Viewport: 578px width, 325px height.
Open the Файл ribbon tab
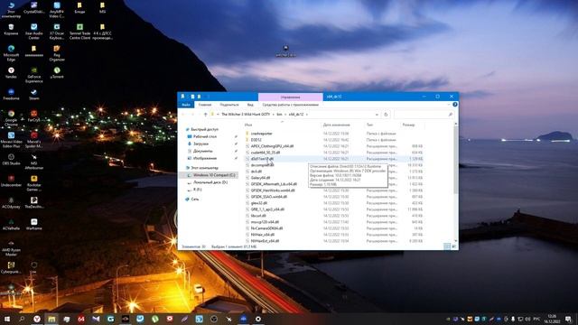[186, 105]
